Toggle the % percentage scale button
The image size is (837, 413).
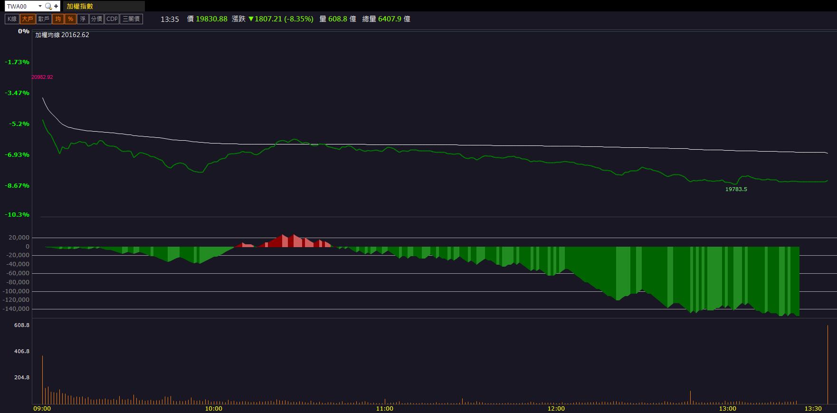tap(70, 19)
